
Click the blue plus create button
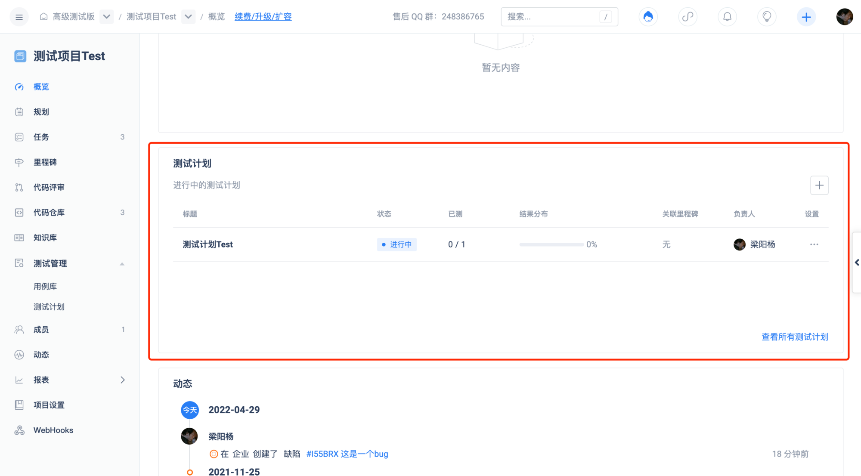pos(806,17)
